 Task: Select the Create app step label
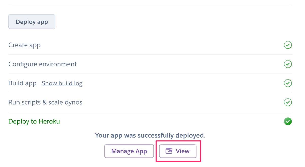24,45
